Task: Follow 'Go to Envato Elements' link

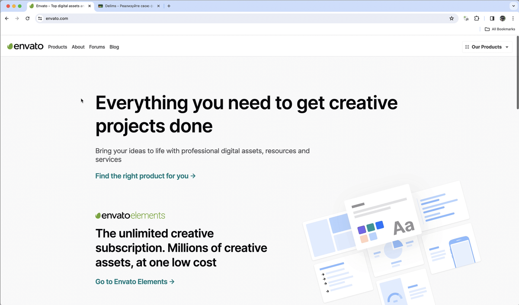Action: [x=135, y=282]
